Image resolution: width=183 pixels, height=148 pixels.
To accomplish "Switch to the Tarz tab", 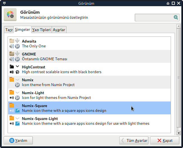I will point(9,30).
